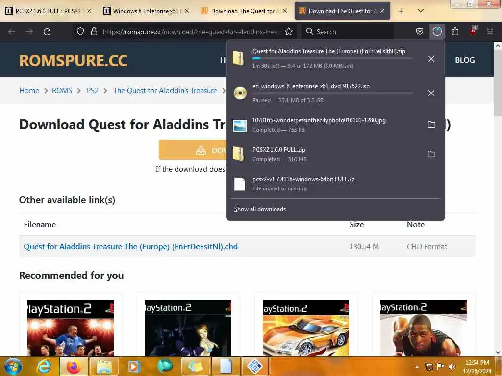This screenshot has height=376, width=502.
Task: Click the page vertical scrollbar thumb
Action: 498,84
